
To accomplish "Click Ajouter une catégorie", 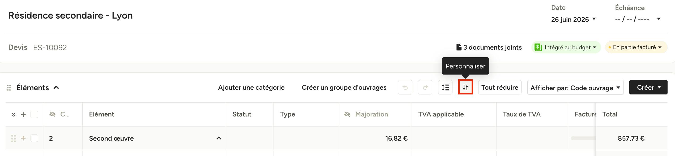I will tap(251, 88).
